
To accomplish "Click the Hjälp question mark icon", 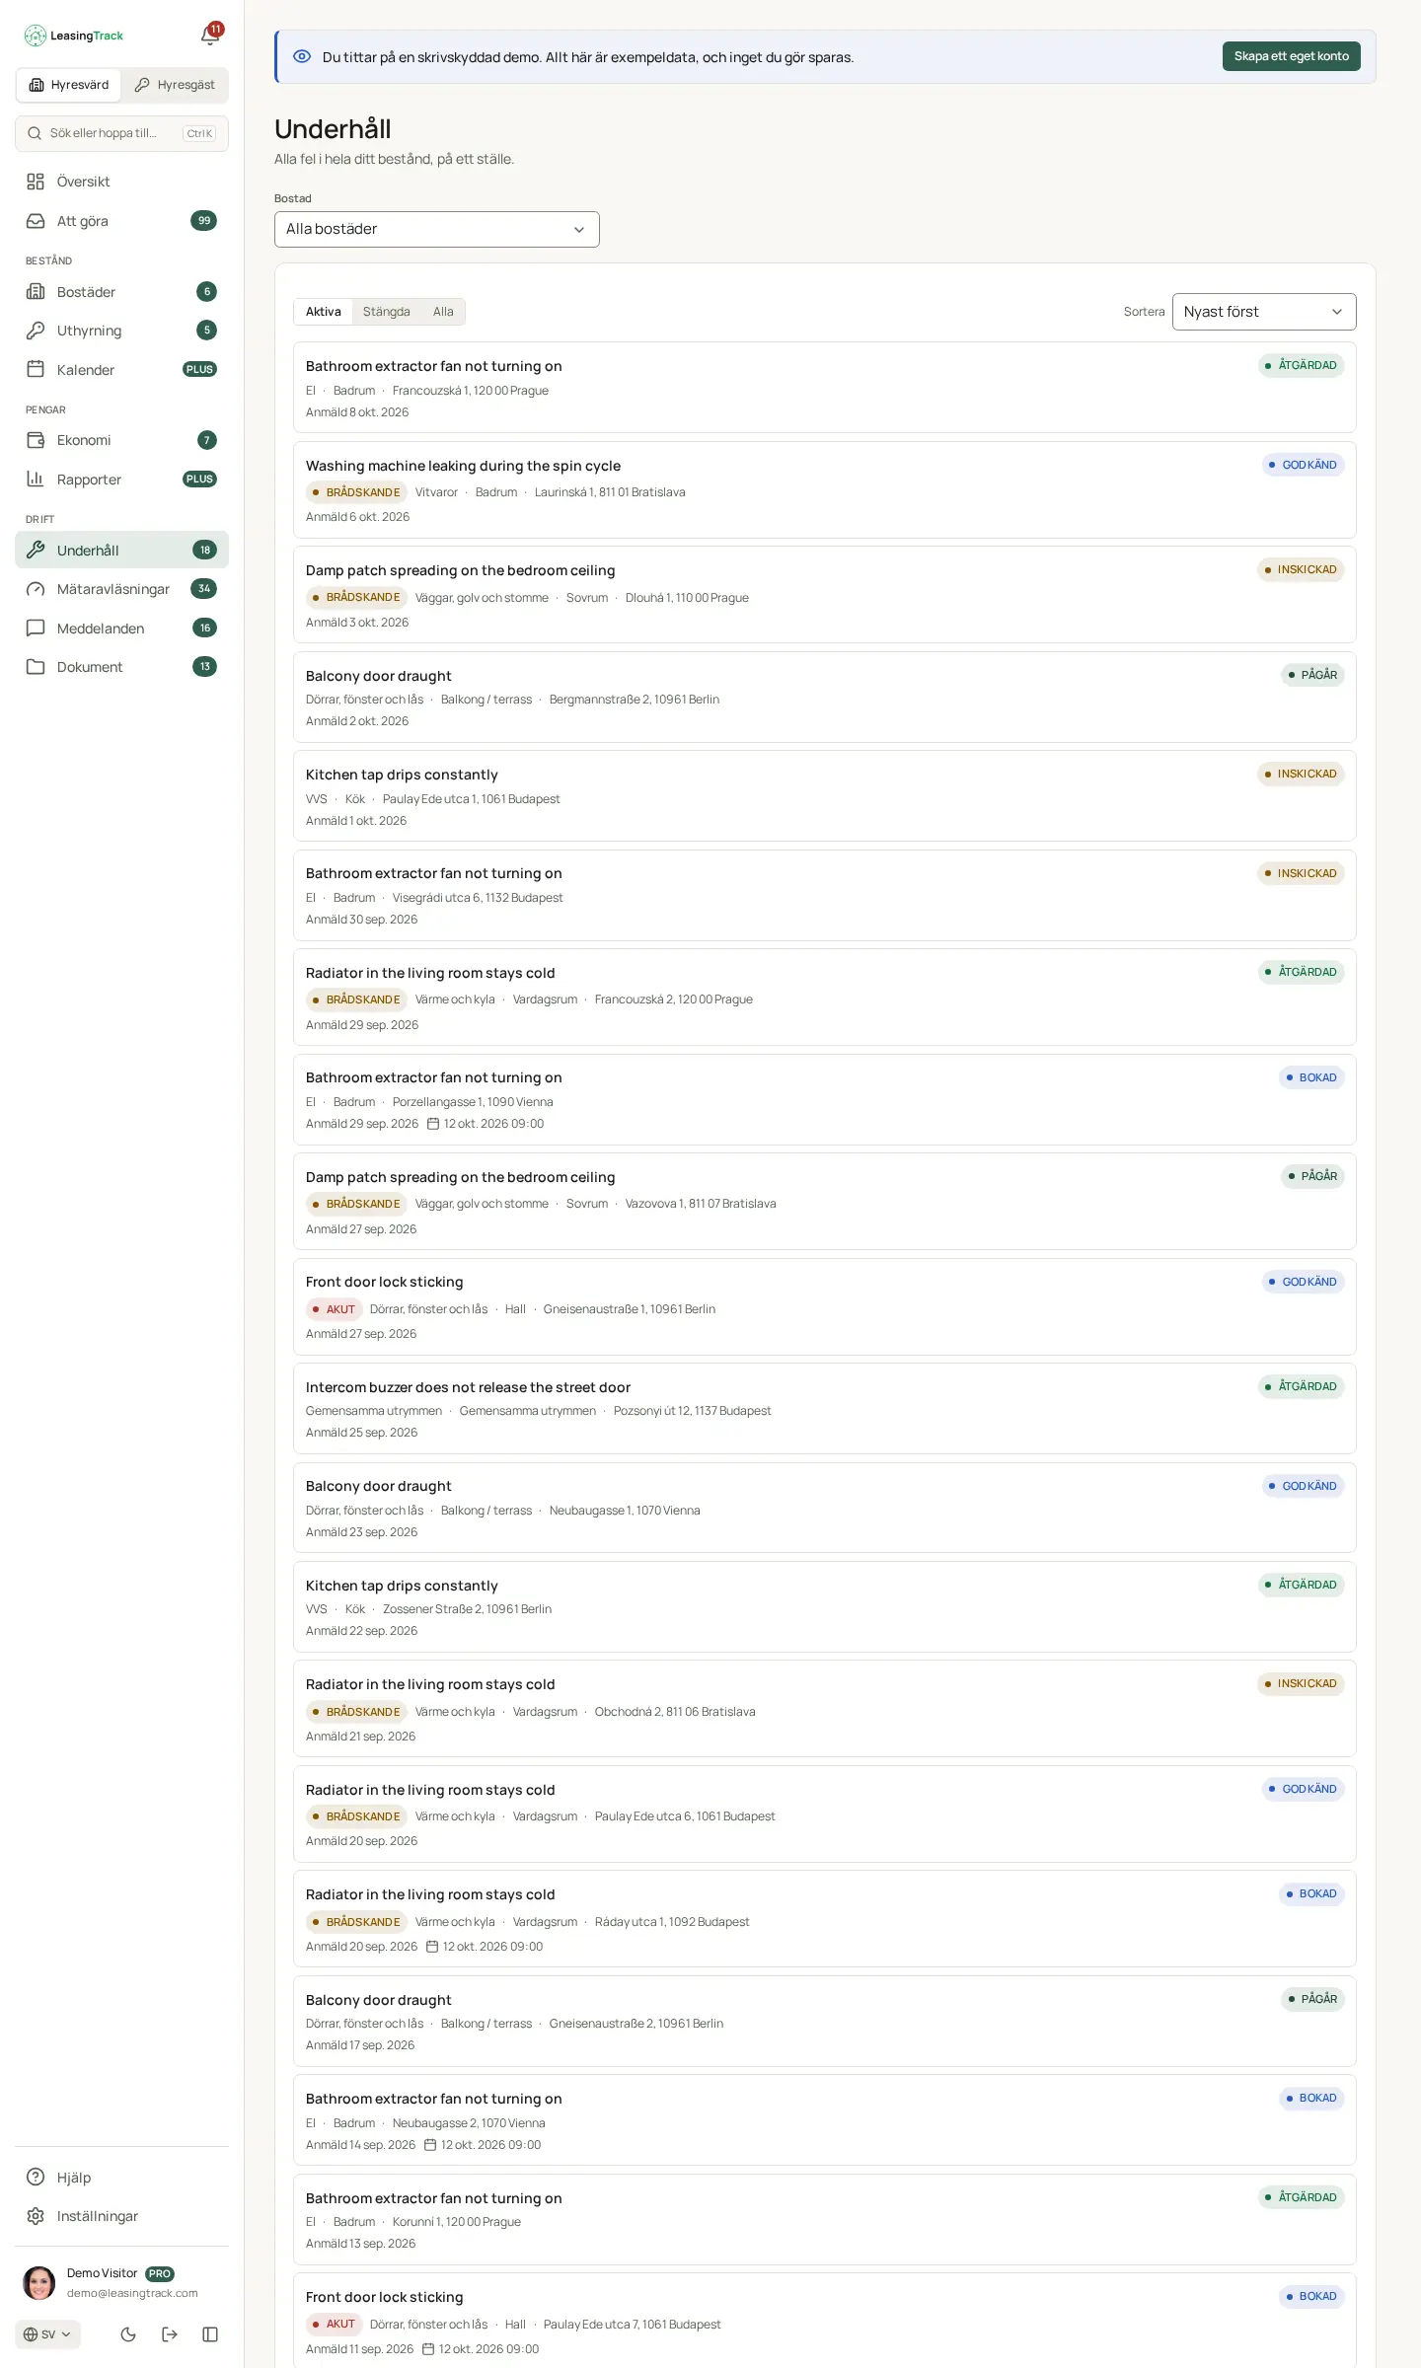I will point(36,2177).
